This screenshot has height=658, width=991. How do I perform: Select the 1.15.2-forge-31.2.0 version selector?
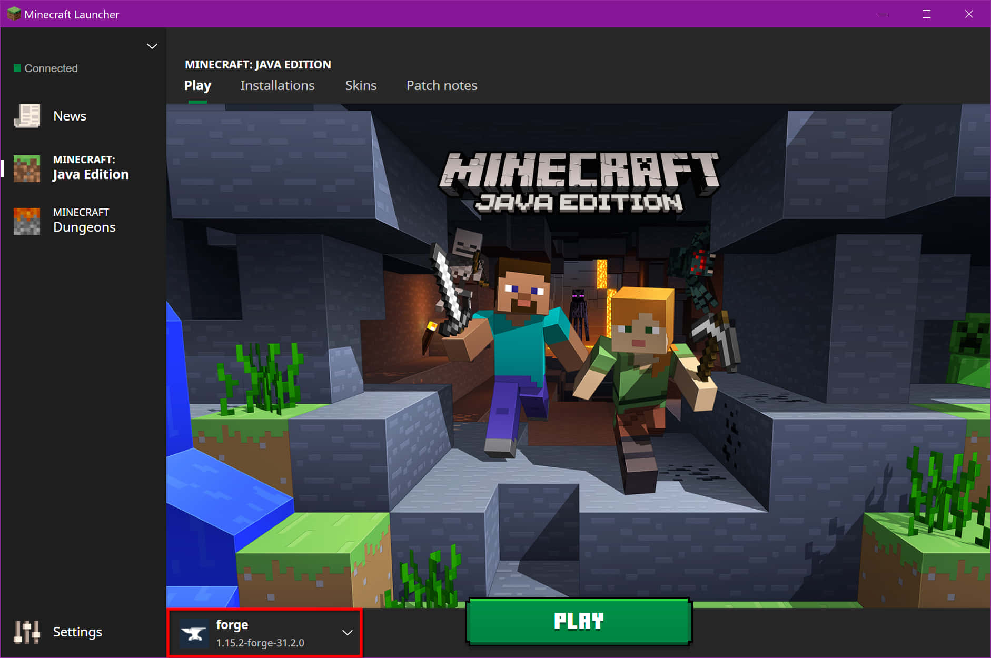point(260,643)
